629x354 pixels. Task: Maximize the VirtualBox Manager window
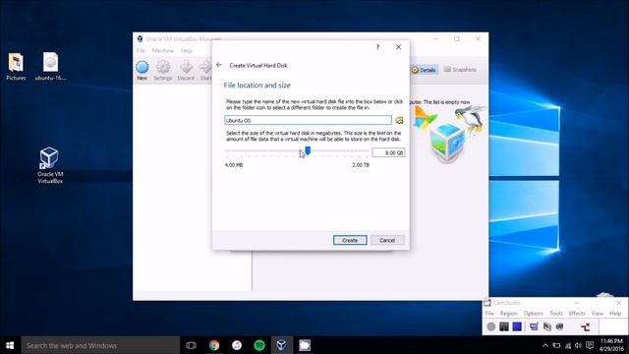[x=456, y=39]
